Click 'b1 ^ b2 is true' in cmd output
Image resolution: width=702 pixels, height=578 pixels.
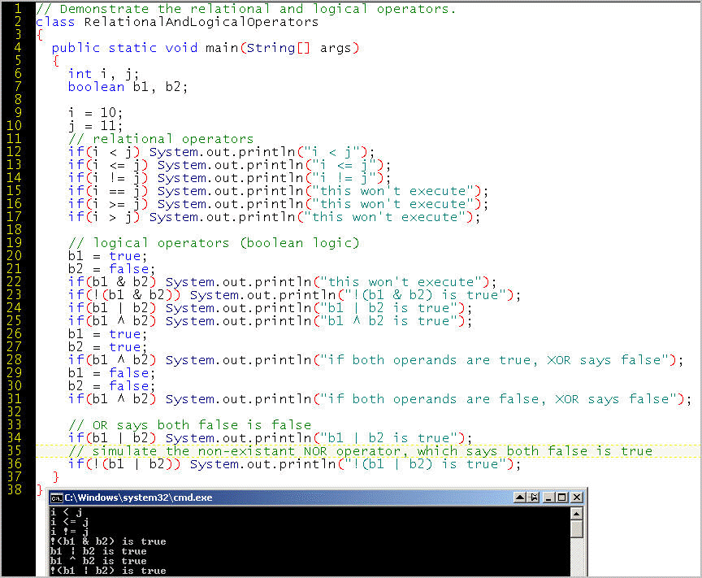(x=98, y=561)
